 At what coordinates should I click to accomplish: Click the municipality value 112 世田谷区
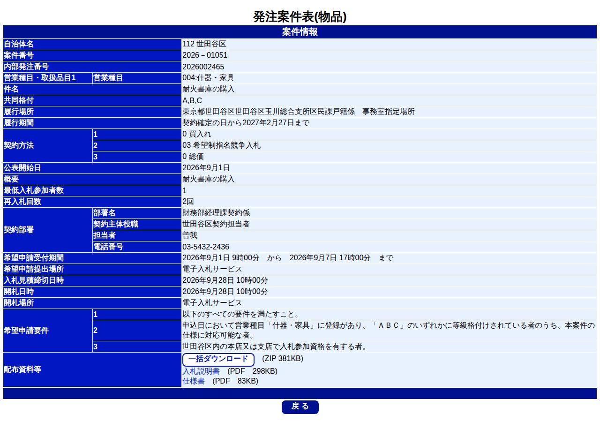click(x=204, y=44)
